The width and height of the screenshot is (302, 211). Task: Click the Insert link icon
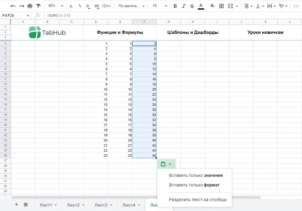[x=296, y=6]
